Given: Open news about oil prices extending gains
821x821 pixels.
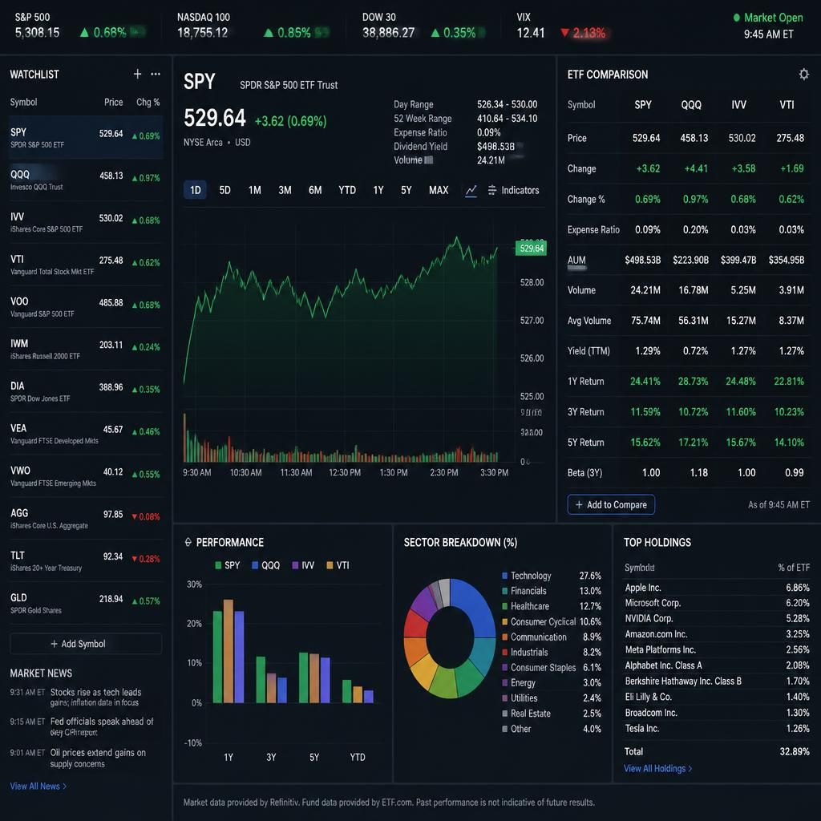Looking at the screenshot, I should coord(98,758).
